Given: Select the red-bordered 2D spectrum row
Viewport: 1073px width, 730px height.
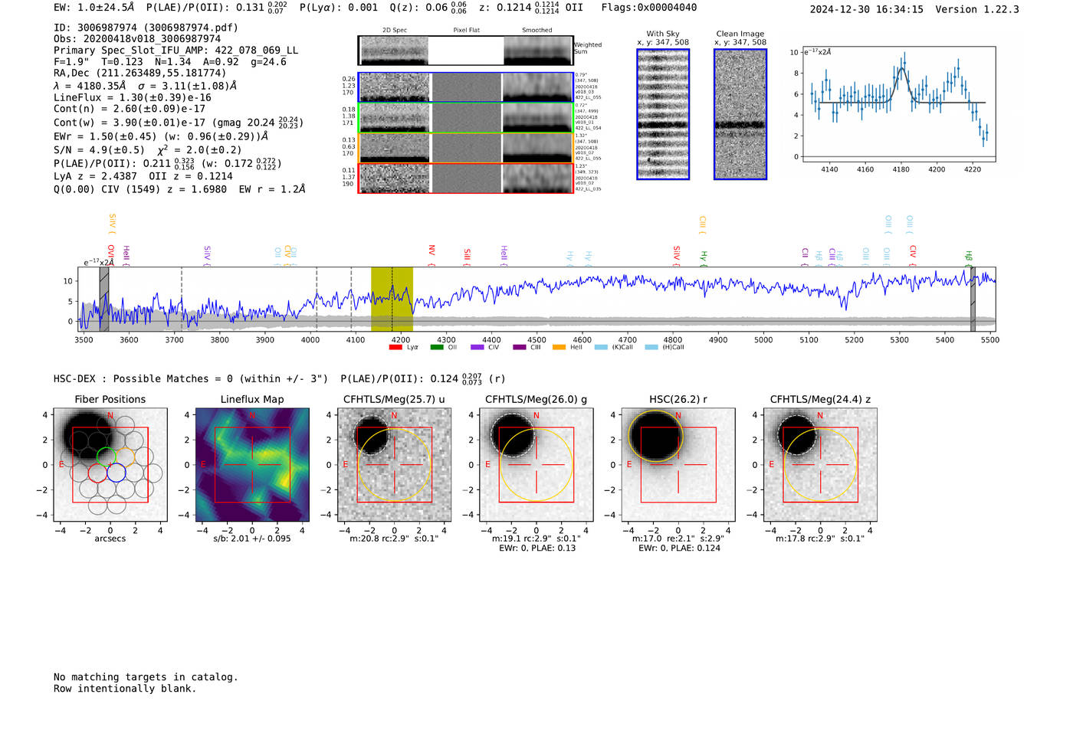Looking at the screenshot, I should 466,178.
